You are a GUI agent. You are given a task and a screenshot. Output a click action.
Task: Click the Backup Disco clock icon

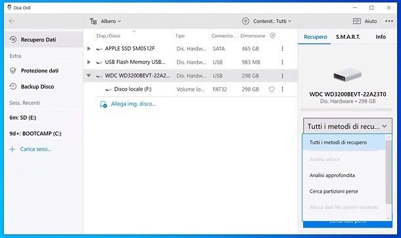13,86
